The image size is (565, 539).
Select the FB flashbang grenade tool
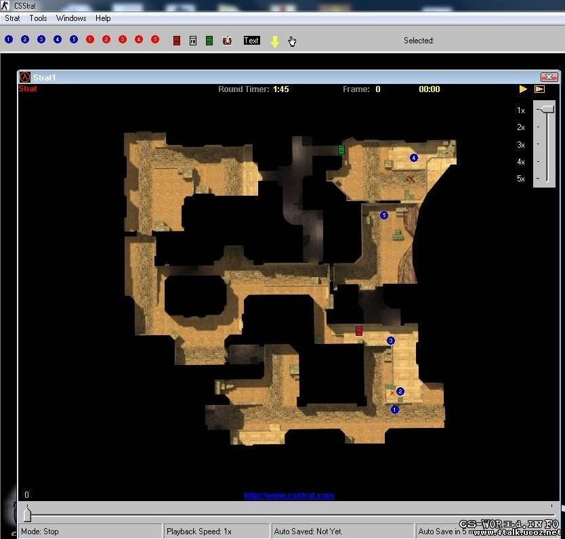pyautogui.click(x=193, y=41)
